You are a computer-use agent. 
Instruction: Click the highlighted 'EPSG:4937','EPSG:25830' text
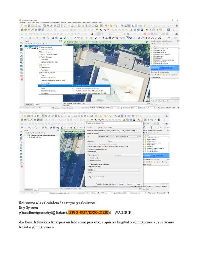click(x=88, y=213)
